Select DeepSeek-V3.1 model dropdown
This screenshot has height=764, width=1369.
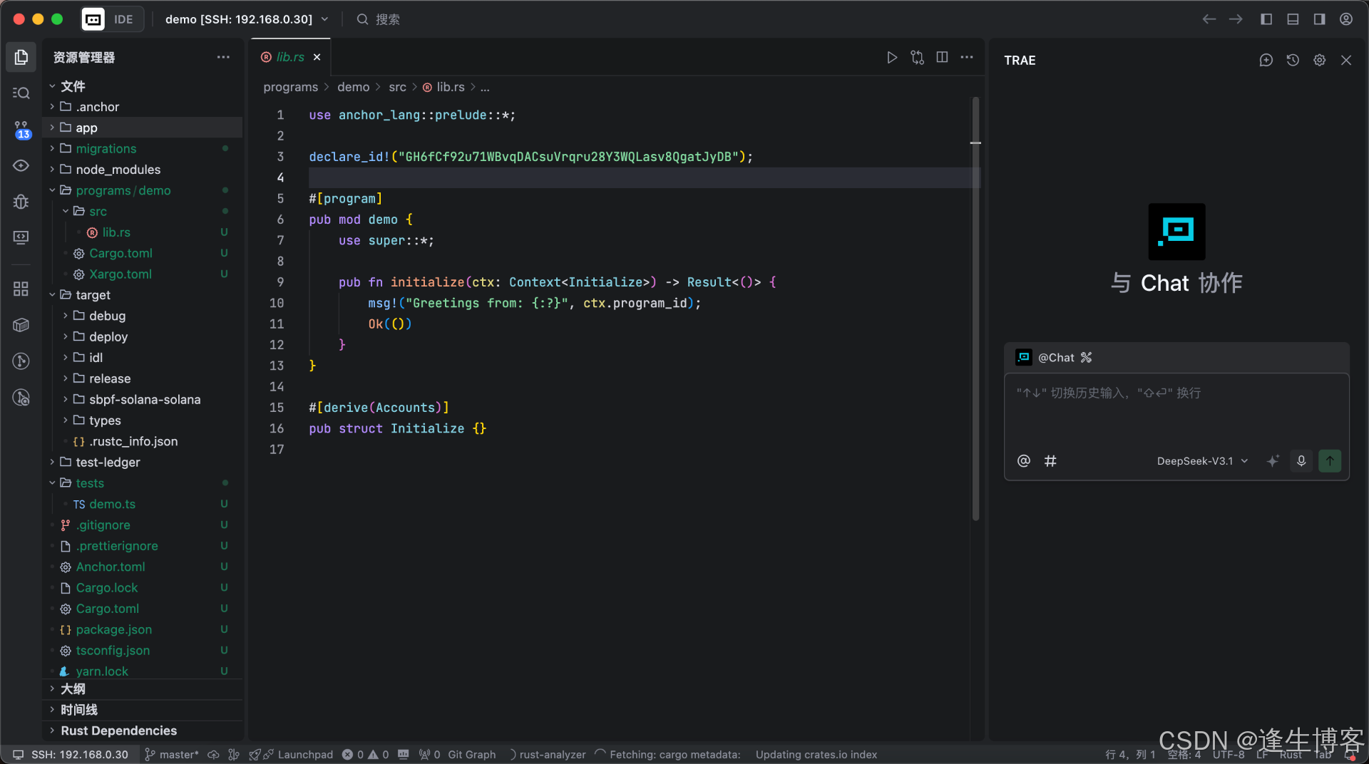1203,461
